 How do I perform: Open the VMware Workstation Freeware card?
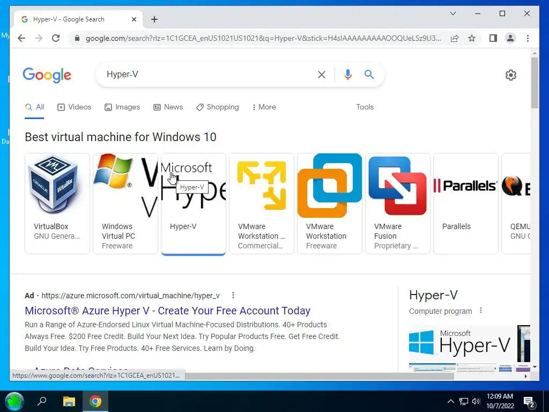point(330,203)
